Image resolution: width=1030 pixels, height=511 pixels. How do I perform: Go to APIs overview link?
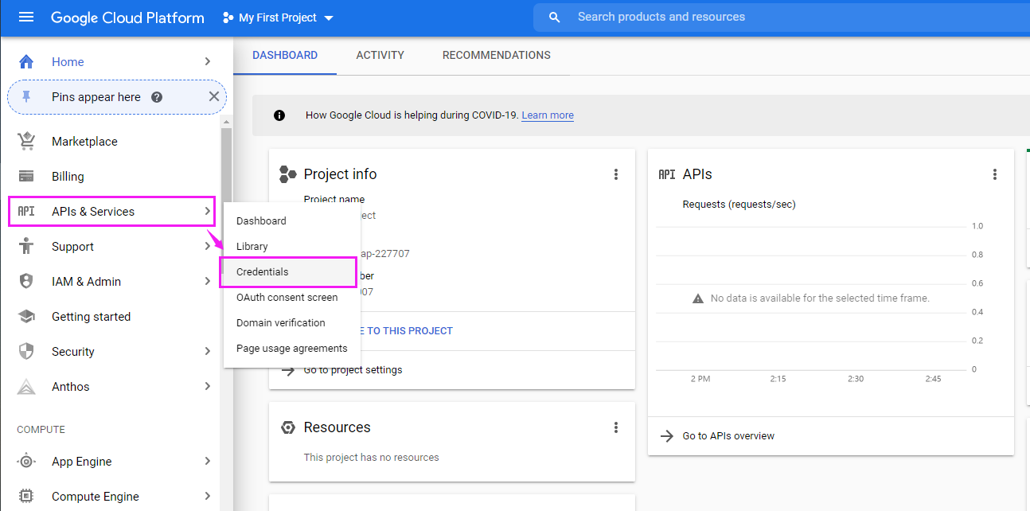(x=728, y=436)
